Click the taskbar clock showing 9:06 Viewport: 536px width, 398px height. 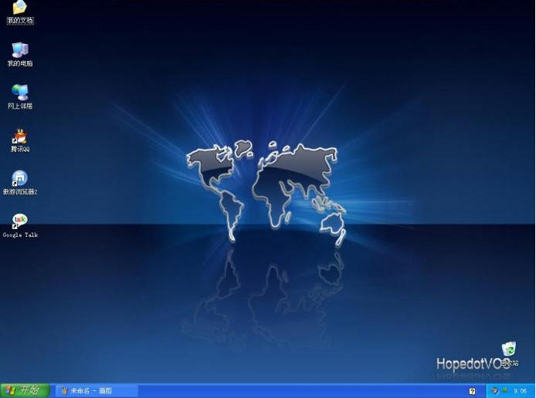pyautogui.click(x=521, y=391)
